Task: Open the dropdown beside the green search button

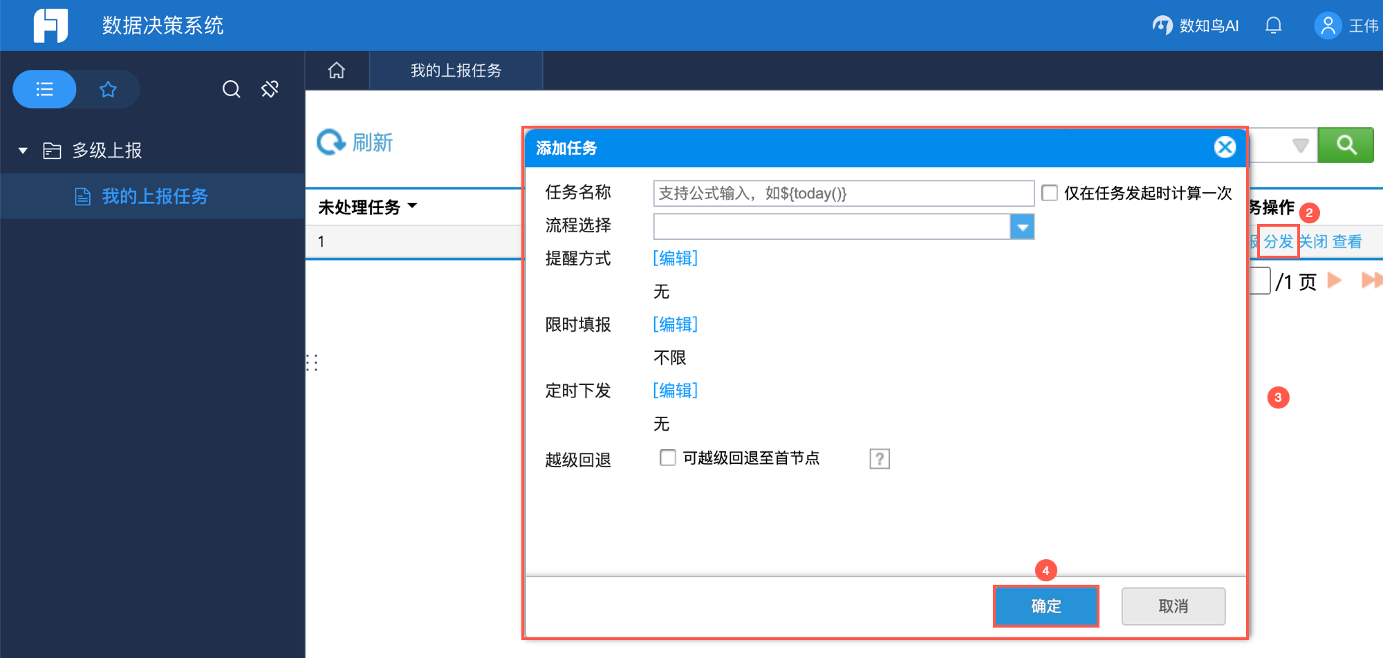Action: tap(1301, 145)
